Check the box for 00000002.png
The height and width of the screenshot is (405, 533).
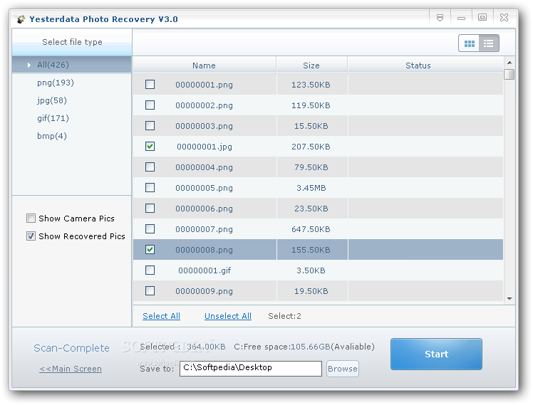pyautogui.click(x=150, y=105)
